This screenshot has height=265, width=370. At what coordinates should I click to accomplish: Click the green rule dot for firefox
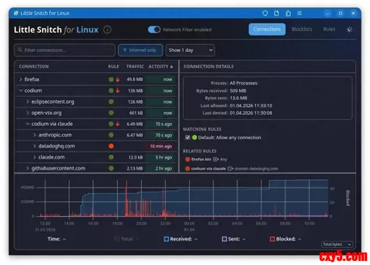[x=111, y=80]
